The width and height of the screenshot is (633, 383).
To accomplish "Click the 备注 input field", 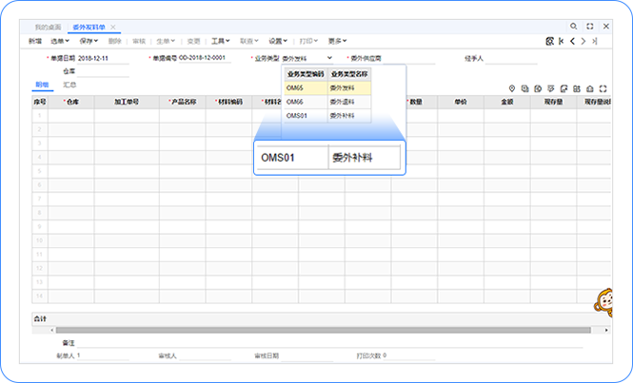I will (329, 343).
